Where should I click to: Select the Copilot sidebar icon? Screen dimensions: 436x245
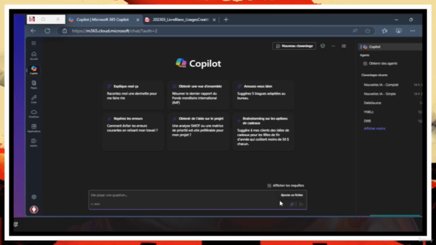click(x=33, y=70)
